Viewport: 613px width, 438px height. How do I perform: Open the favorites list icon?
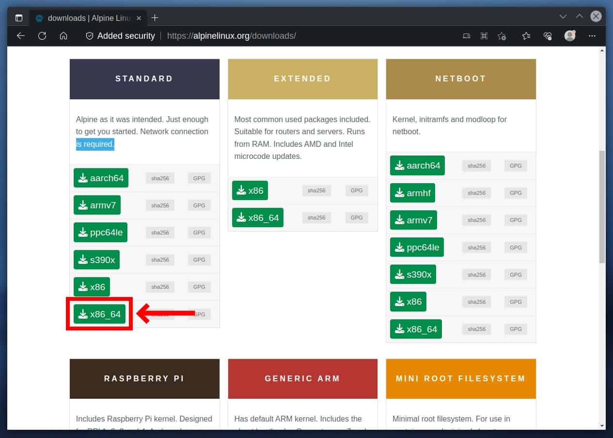pyautogui.click(x=526, y=36)
